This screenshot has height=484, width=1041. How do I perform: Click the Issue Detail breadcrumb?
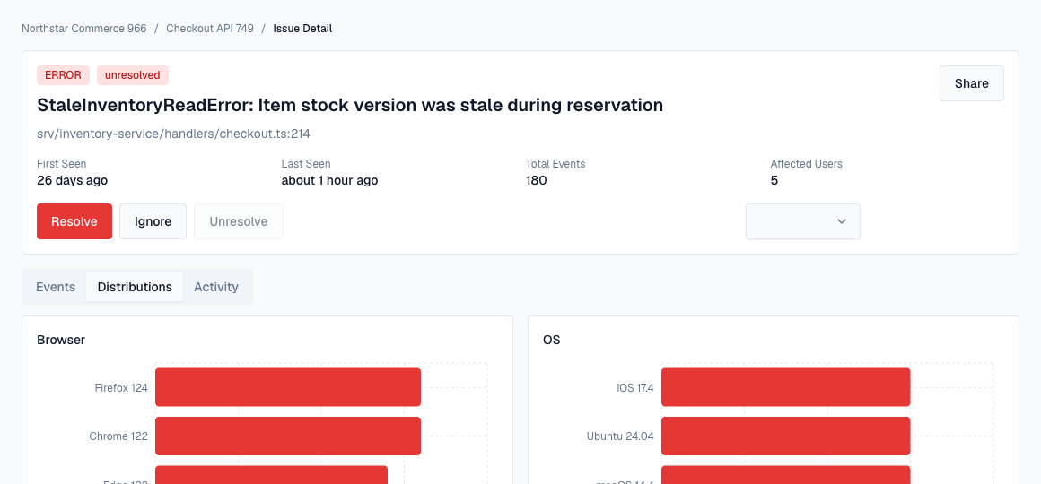(x=302, y=29)
